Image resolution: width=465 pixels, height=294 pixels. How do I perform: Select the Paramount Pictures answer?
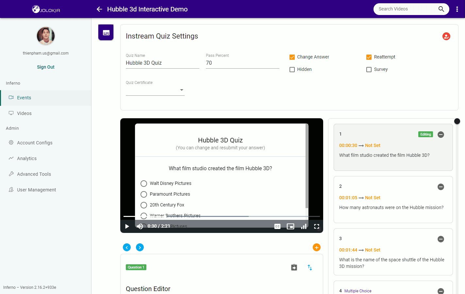coord(144,194)
